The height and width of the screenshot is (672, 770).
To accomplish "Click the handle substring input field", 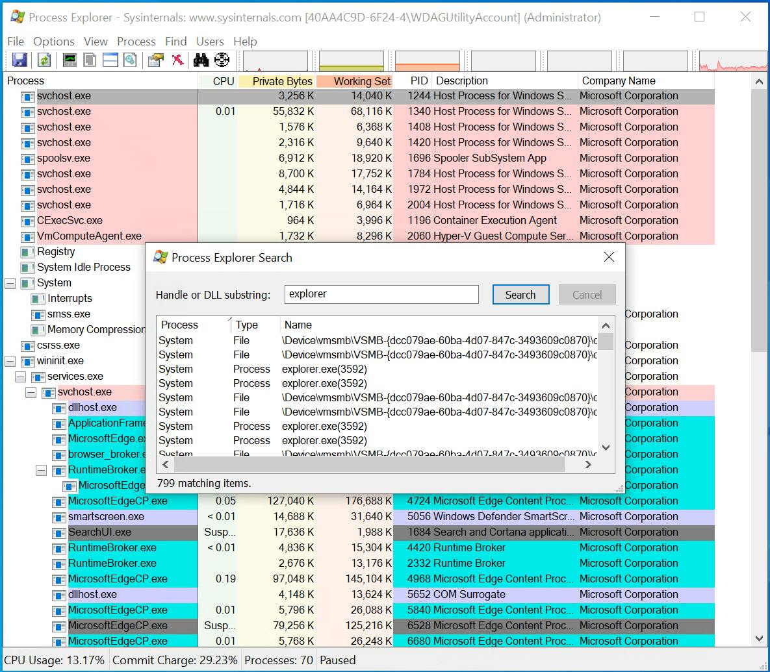I will point(381,294).
